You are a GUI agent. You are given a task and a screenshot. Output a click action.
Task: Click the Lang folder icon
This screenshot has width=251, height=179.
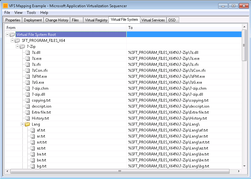point(27,124)
